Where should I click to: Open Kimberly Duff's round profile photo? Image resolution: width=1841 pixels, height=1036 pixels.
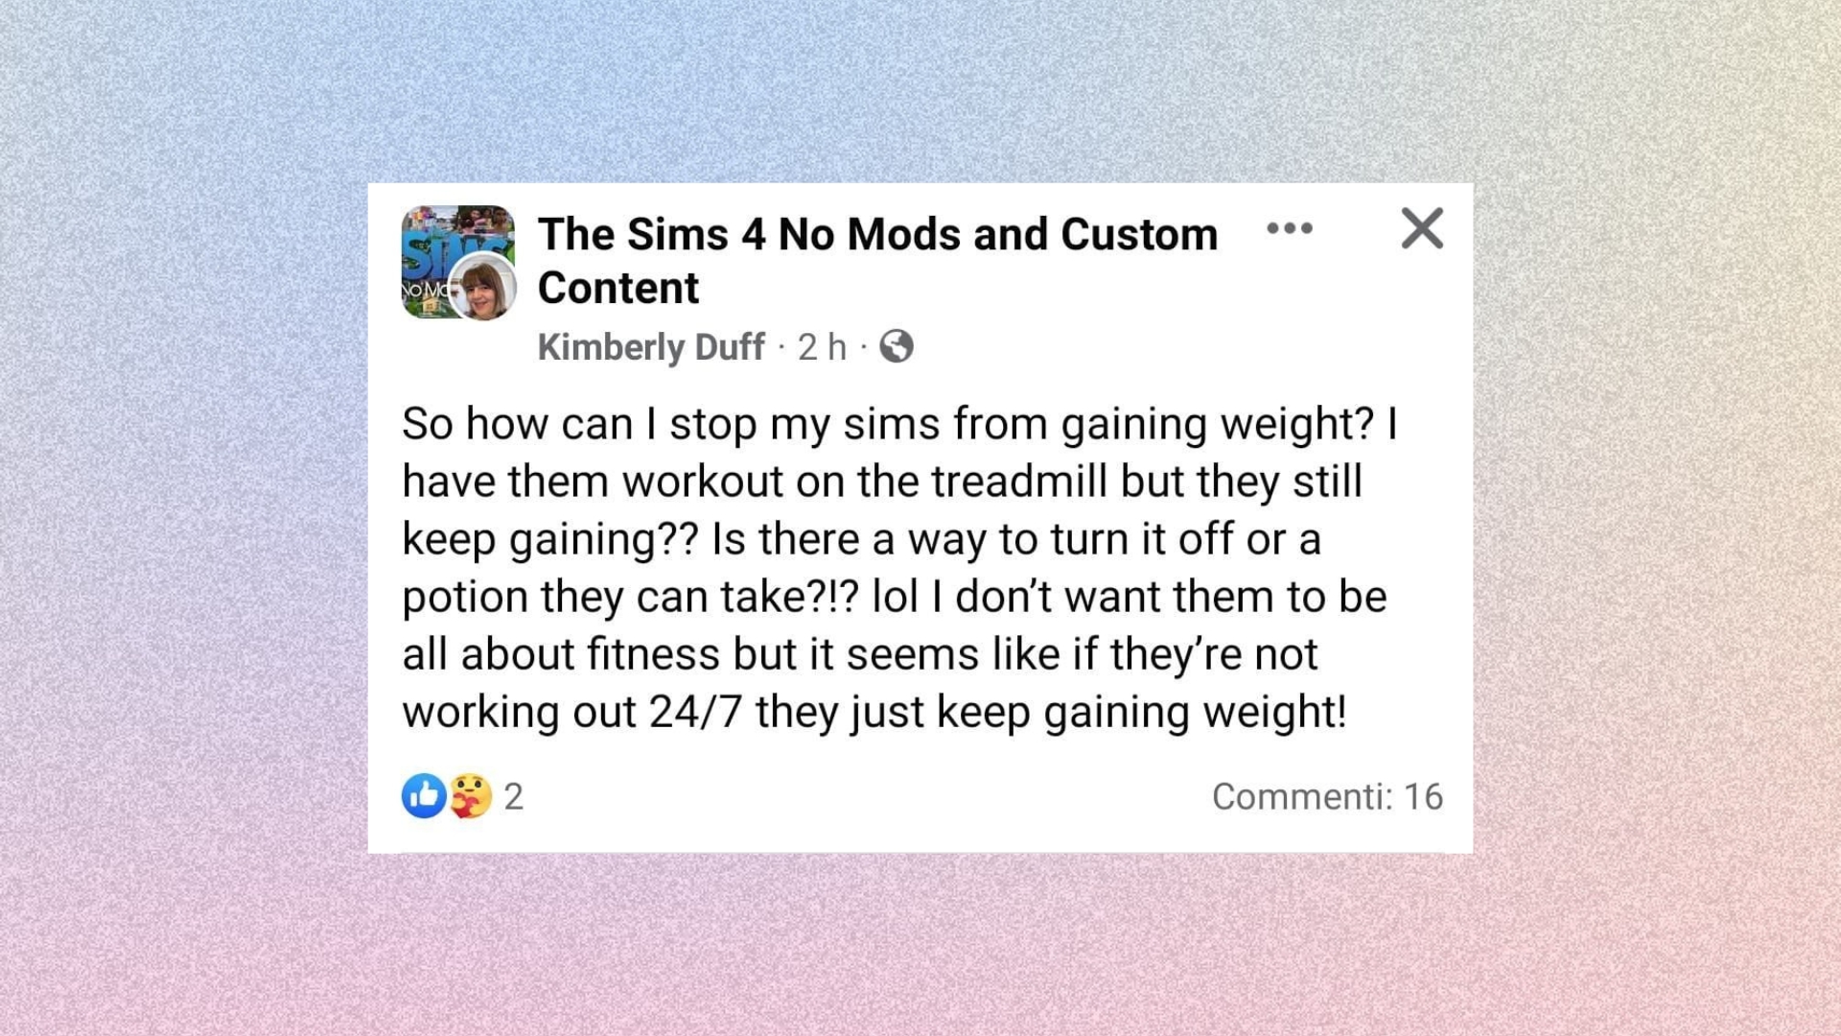pos(483,287)
